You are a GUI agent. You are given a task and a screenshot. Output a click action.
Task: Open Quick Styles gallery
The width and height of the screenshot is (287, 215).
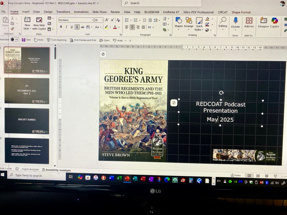[199, 24]
